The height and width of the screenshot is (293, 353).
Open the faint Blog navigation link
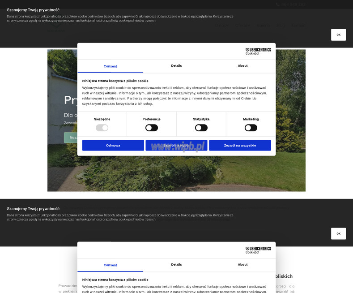[x=281, y=26]
